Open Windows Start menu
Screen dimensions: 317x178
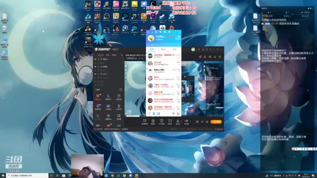tap(3, 176)
